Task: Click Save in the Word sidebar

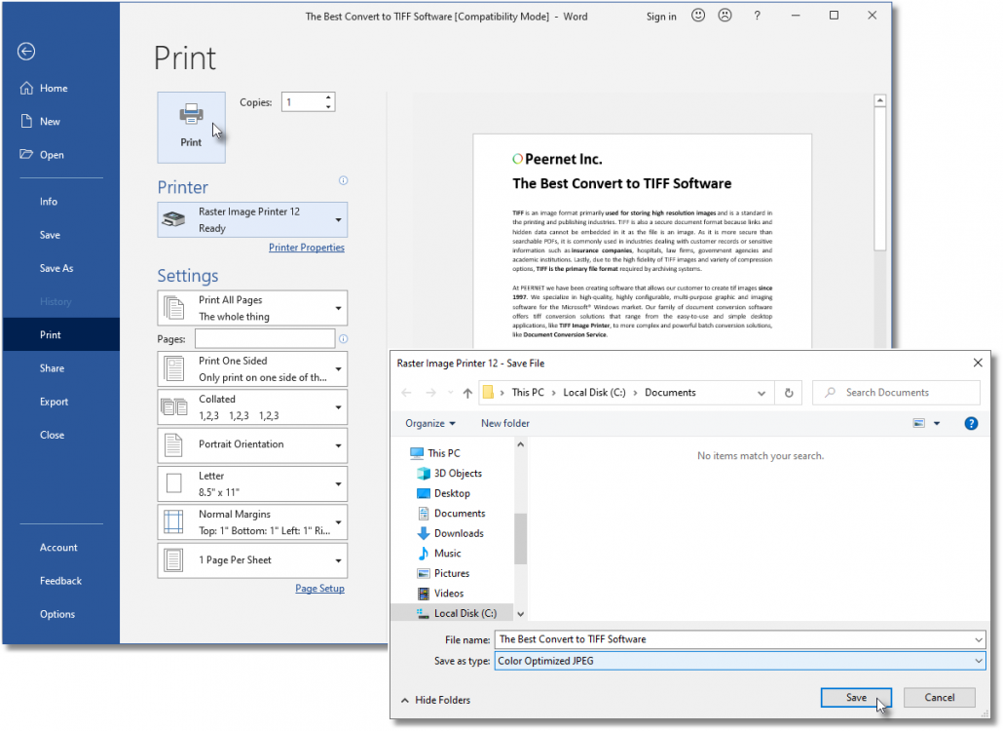Action: click(x=50, y=235)
